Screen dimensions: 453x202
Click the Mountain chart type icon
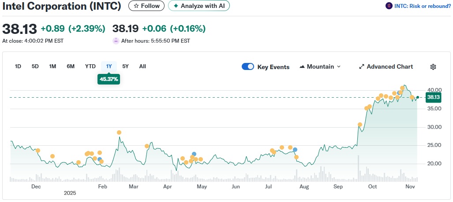click(302, 67)
